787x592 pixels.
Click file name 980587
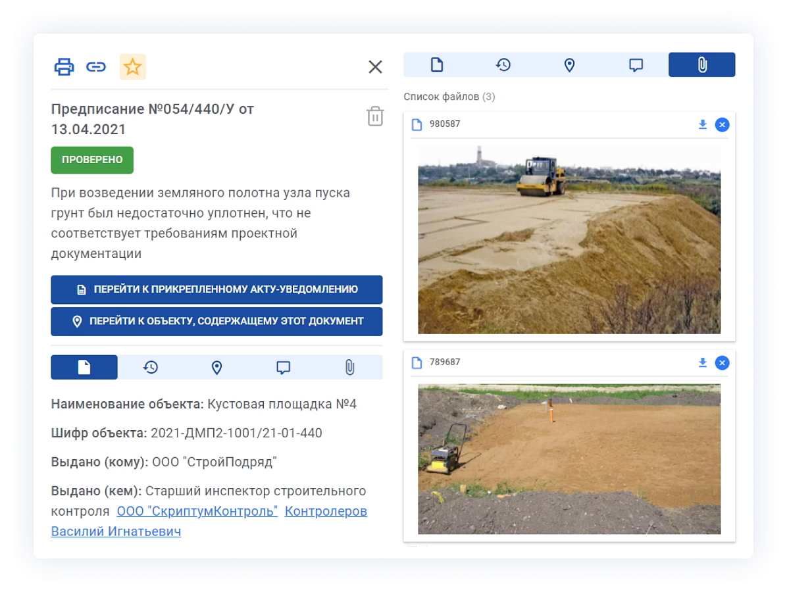tap(445, 124)
